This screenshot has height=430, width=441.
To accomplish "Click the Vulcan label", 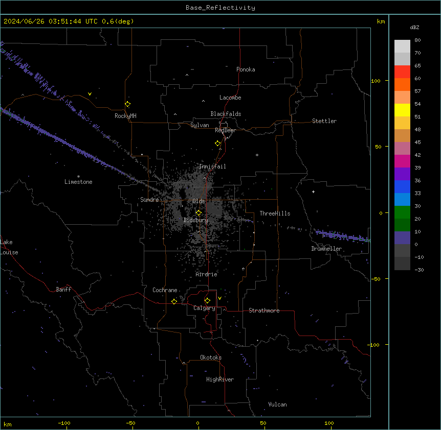I will click(x=278, y=404).
